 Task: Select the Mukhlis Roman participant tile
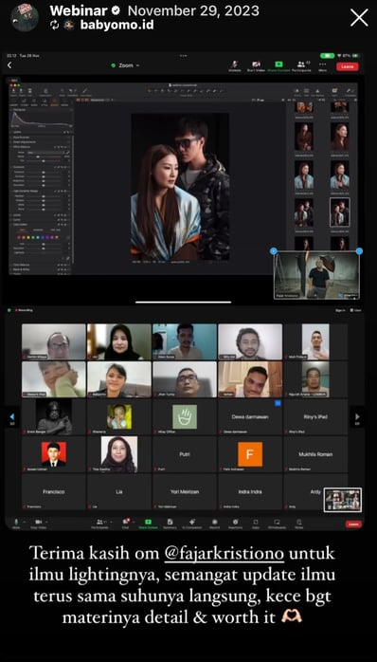[315, 454]
